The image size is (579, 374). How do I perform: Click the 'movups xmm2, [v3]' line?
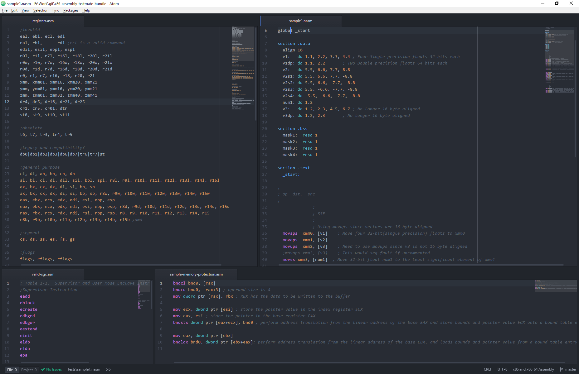[x=305, y=247]
